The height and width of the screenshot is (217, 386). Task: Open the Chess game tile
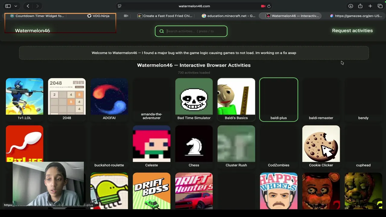point(194,147)
